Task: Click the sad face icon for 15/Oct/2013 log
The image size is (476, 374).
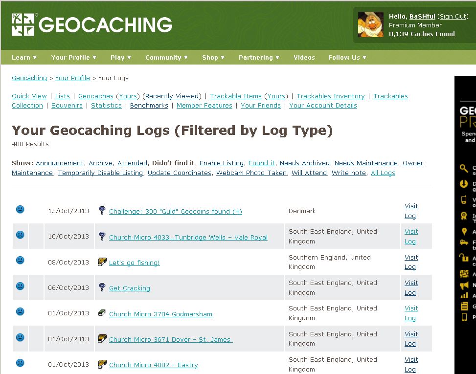Action: (x=20, y=210)
